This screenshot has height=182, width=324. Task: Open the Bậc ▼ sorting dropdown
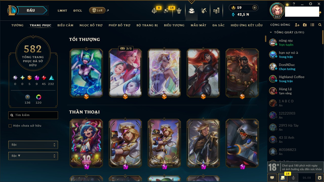click(x=33, y=156)
